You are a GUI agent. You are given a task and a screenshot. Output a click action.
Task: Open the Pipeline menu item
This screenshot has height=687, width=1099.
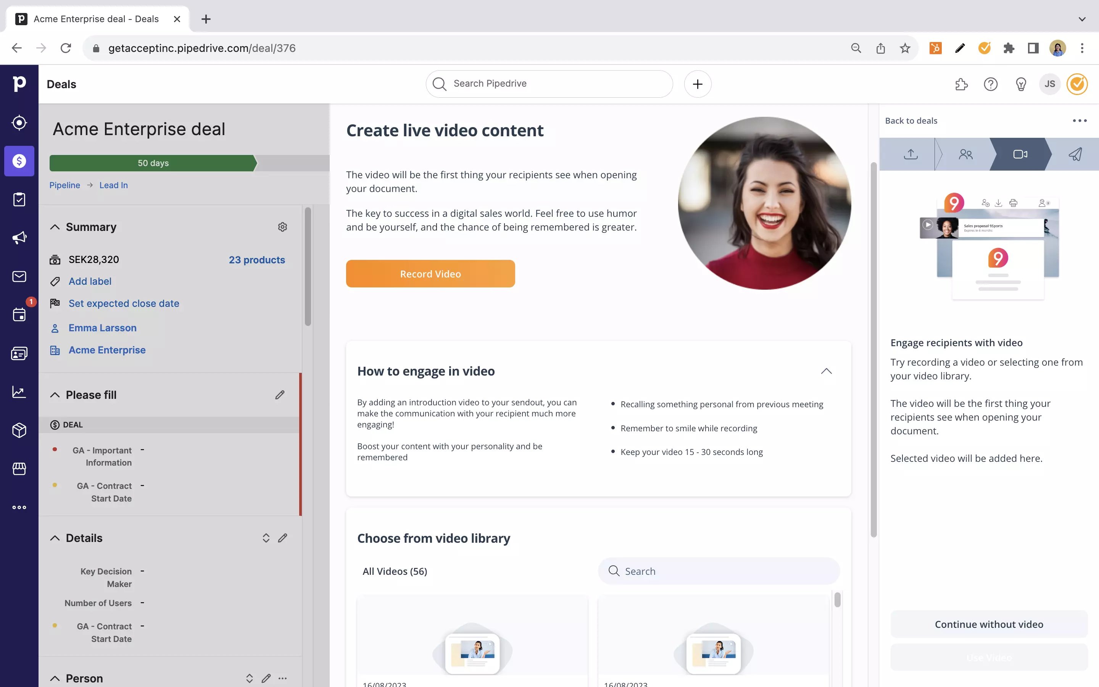pyautogui.click(x=65, y=184)
